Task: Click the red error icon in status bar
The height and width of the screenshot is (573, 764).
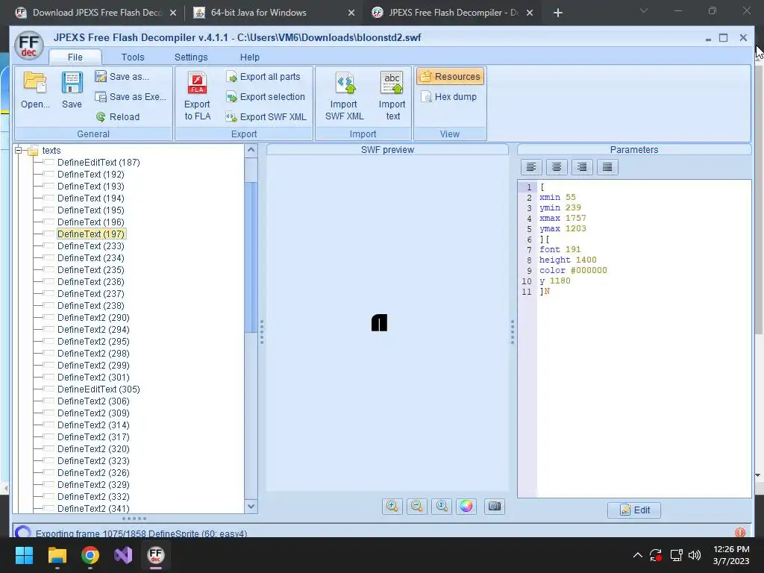Action: [x=739, y=533]
